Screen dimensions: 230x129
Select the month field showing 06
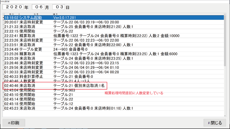[38, 7]
